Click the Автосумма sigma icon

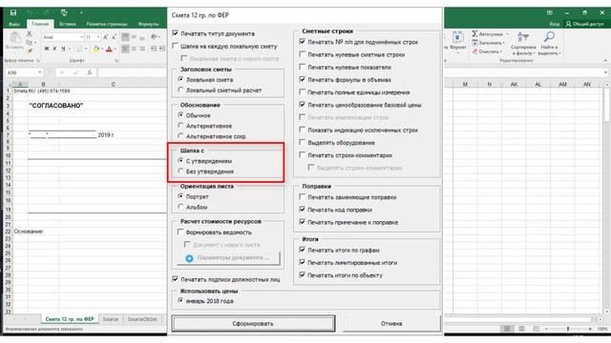(474, 34)
